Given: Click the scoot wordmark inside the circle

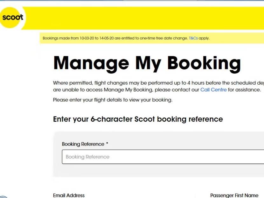Looking at the screenshot, I should tap(12, 18).
